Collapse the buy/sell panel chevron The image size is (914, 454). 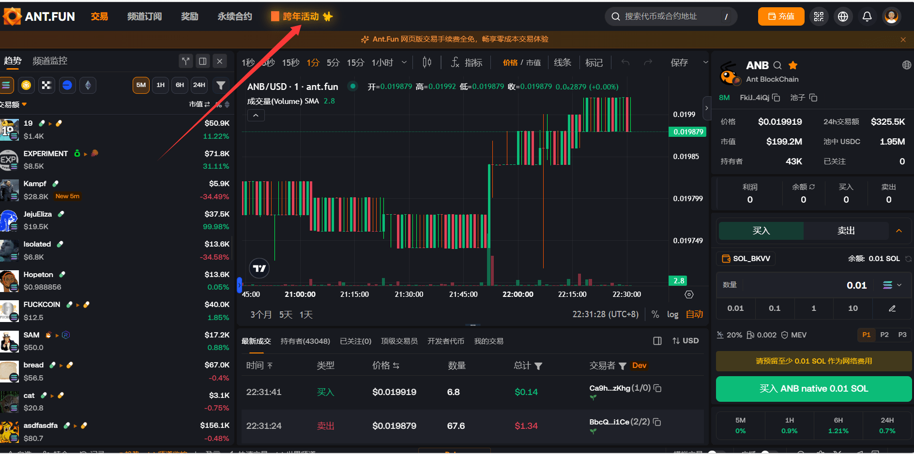899,231
